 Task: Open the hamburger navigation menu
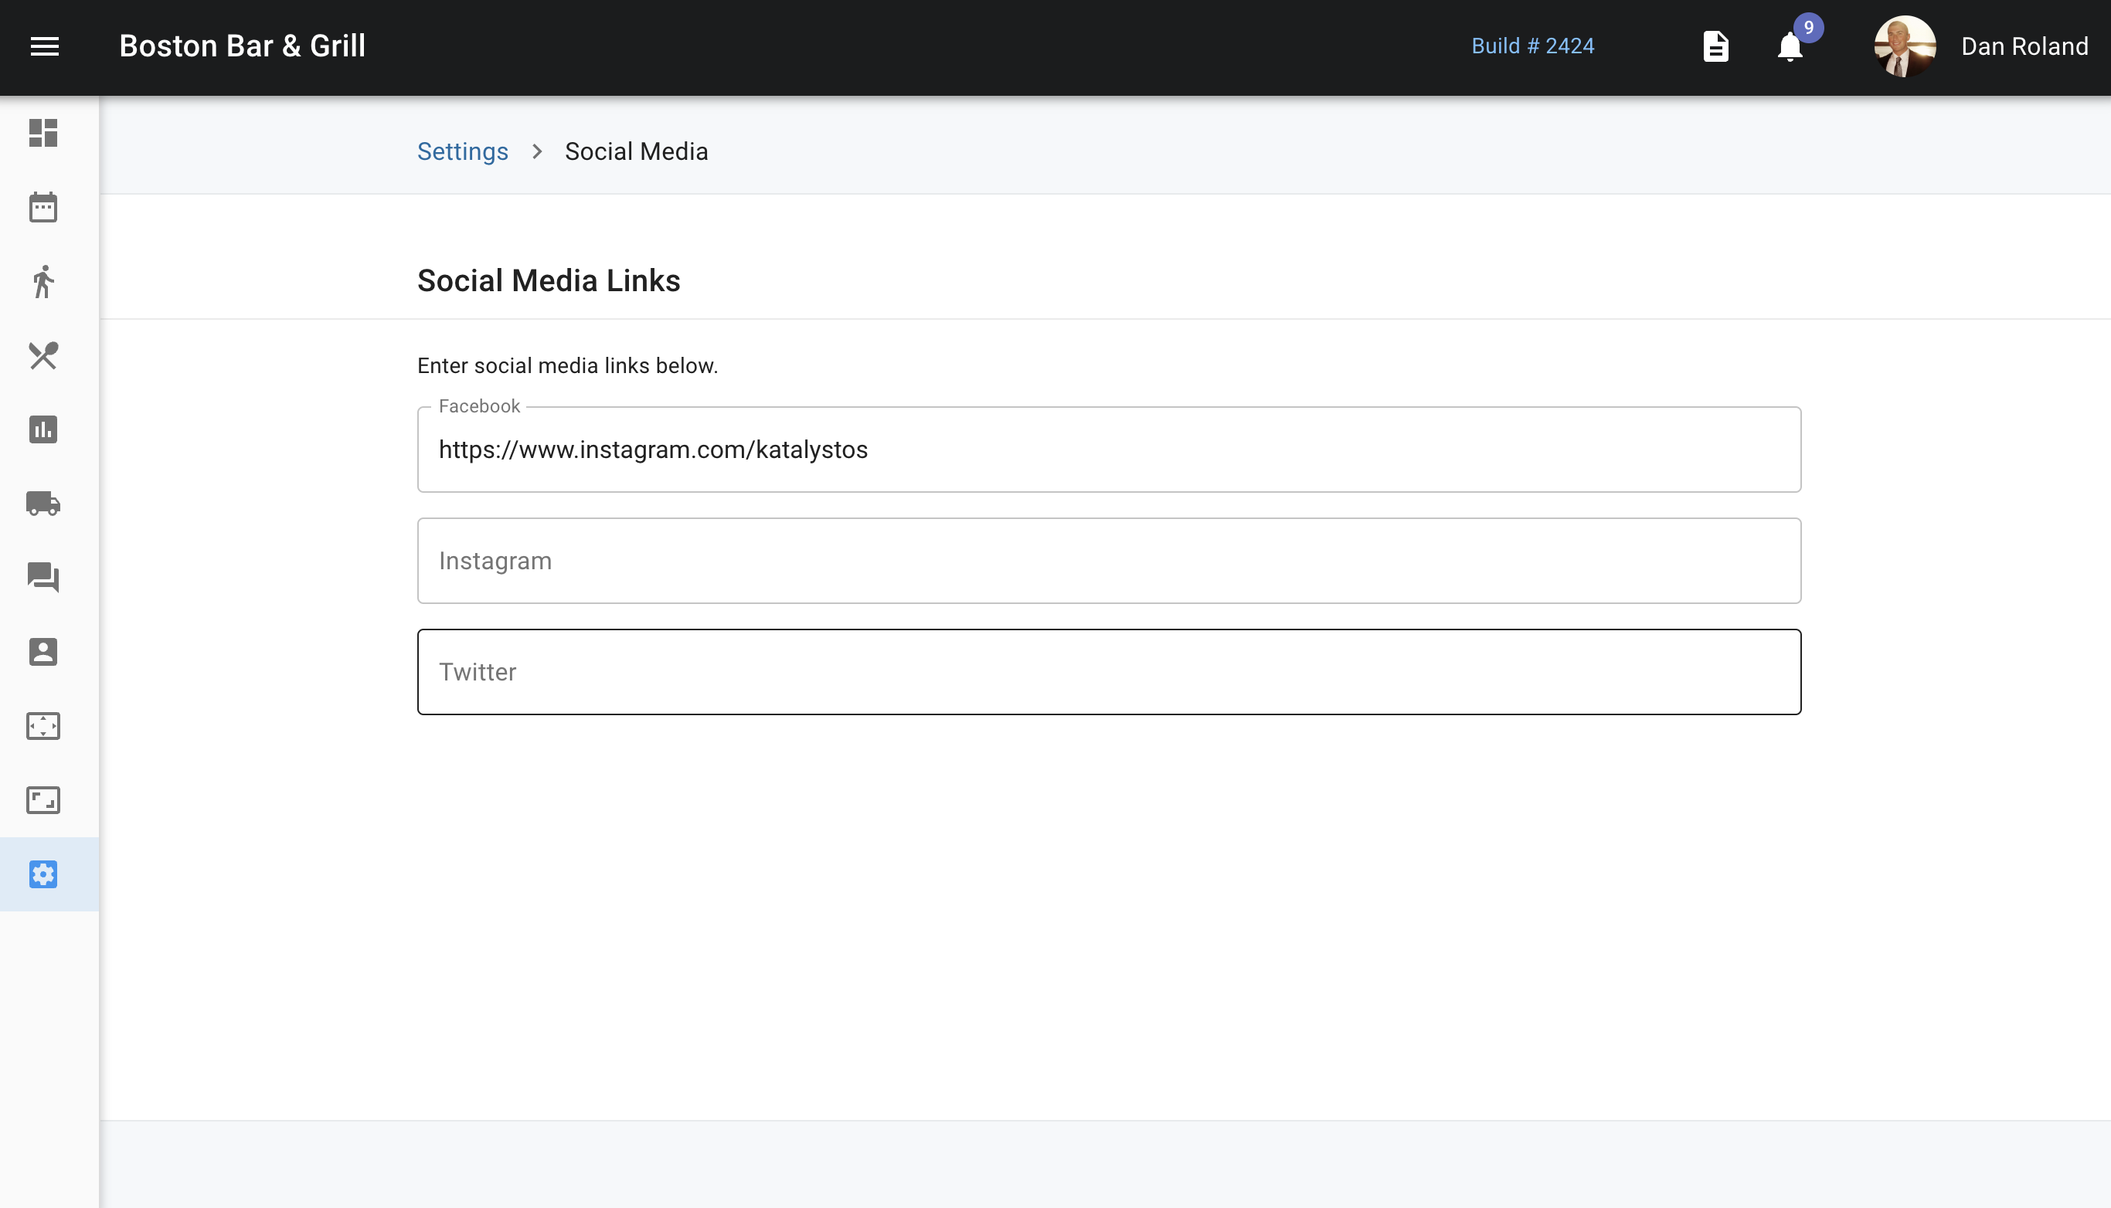45,46
